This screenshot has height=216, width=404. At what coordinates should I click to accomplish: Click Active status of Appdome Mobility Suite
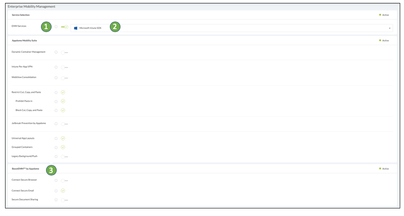point(384,40)
